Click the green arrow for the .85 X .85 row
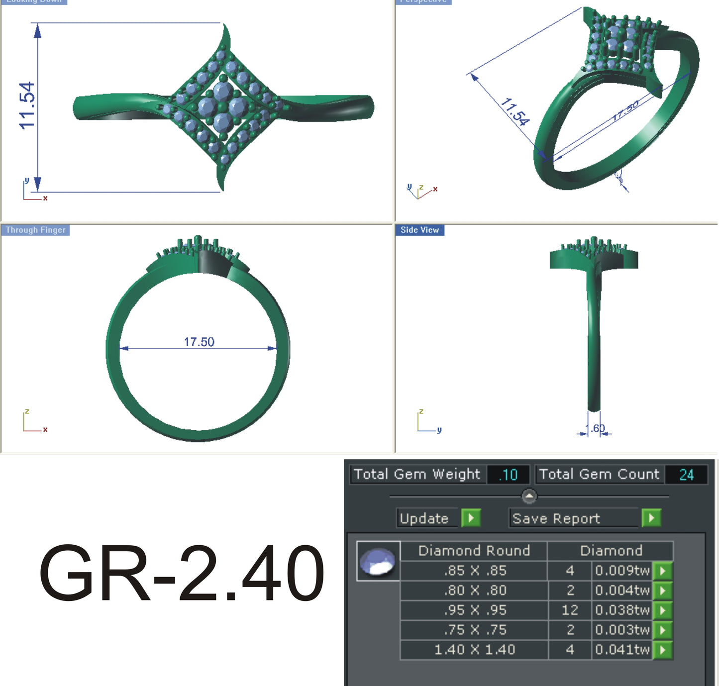Screen dimensions: 719x686 tap(662, 571)
